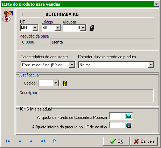Close the ICMS do produto window
This screenshot has height=148, width=161.
click(x=156, y=4)
